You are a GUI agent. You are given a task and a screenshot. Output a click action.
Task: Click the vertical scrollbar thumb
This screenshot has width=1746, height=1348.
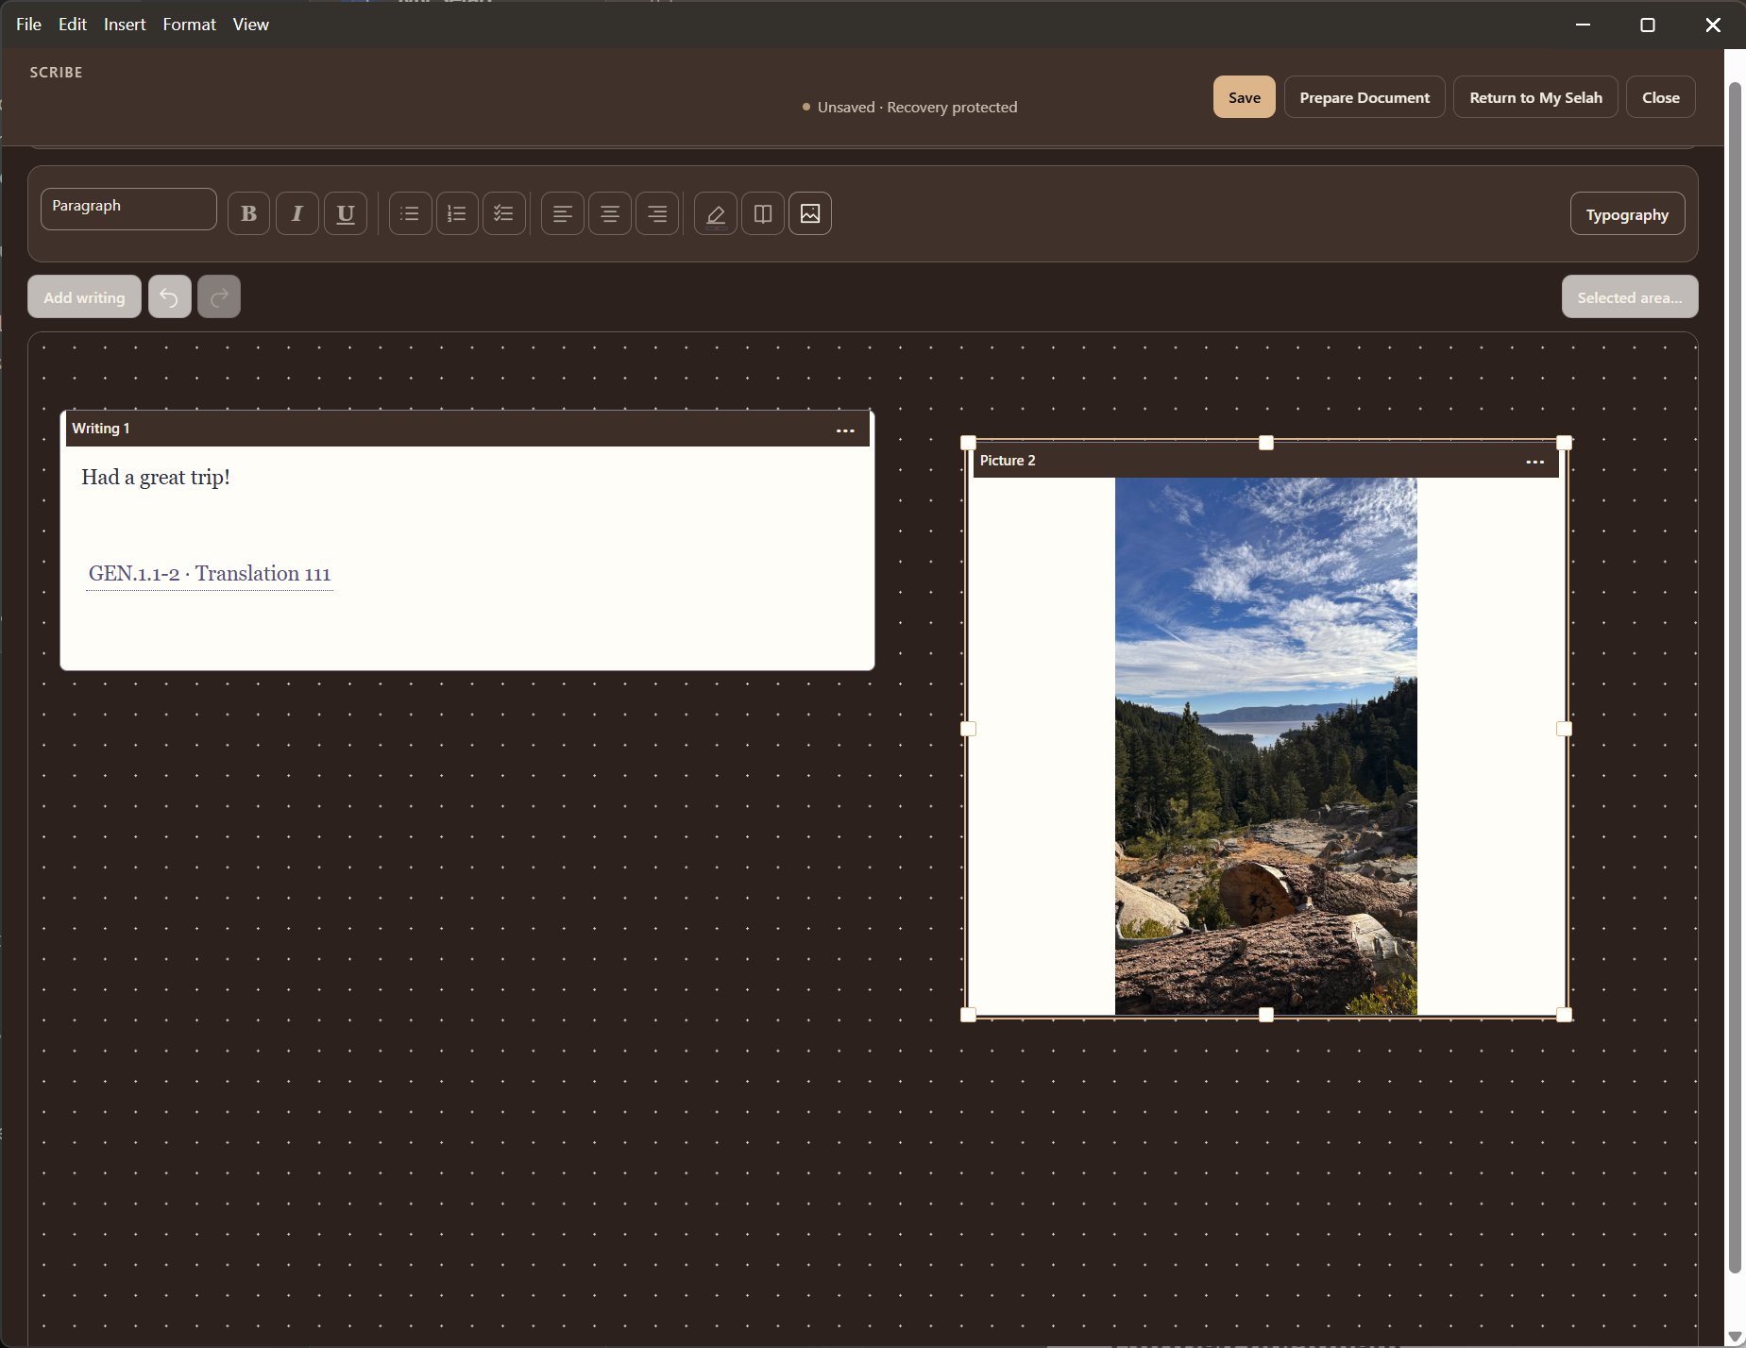(1735, 678)
